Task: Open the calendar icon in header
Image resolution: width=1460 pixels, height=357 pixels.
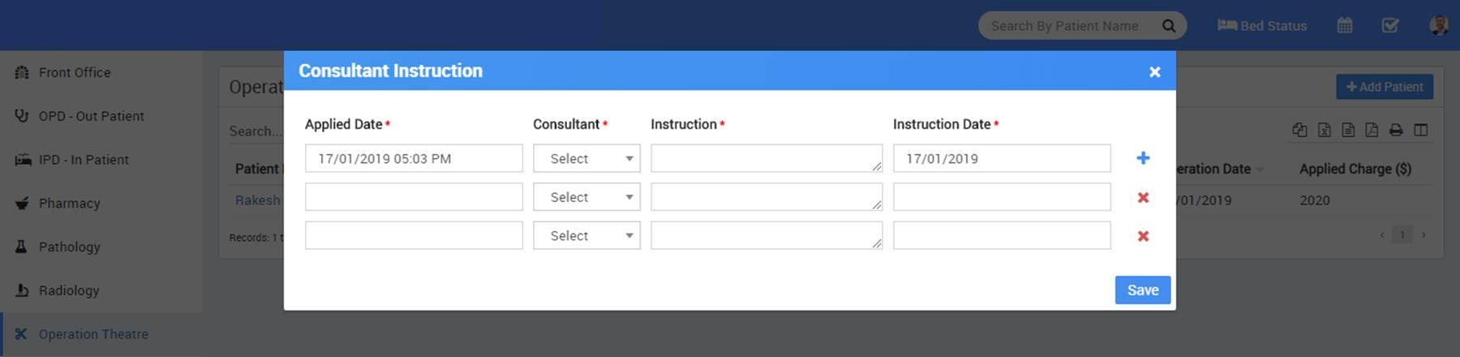Action: pyautogui.click(x=1345, y=26)
